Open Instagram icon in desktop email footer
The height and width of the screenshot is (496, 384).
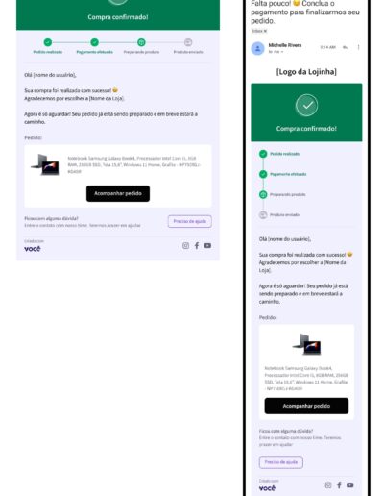click(x=185, y=246)
